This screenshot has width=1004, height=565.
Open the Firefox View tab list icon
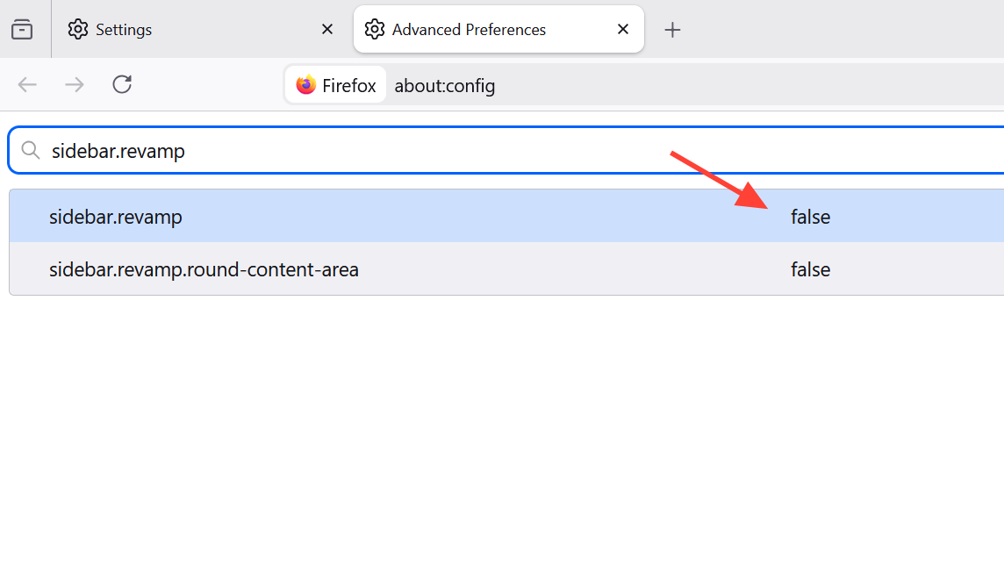tap(22, 30)
